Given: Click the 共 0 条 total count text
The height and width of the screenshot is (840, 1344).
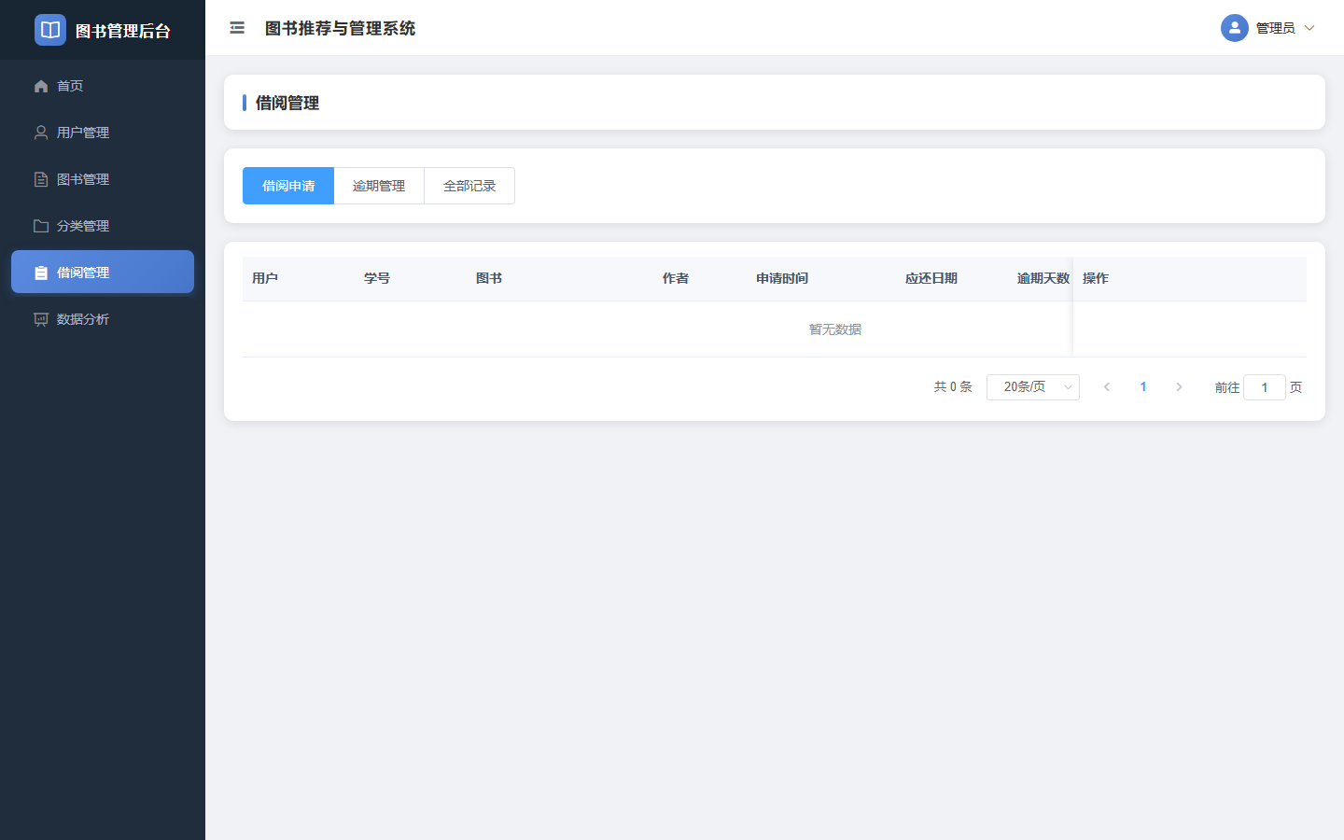Looking at the screenshot, I should click(x=953, y=386).
